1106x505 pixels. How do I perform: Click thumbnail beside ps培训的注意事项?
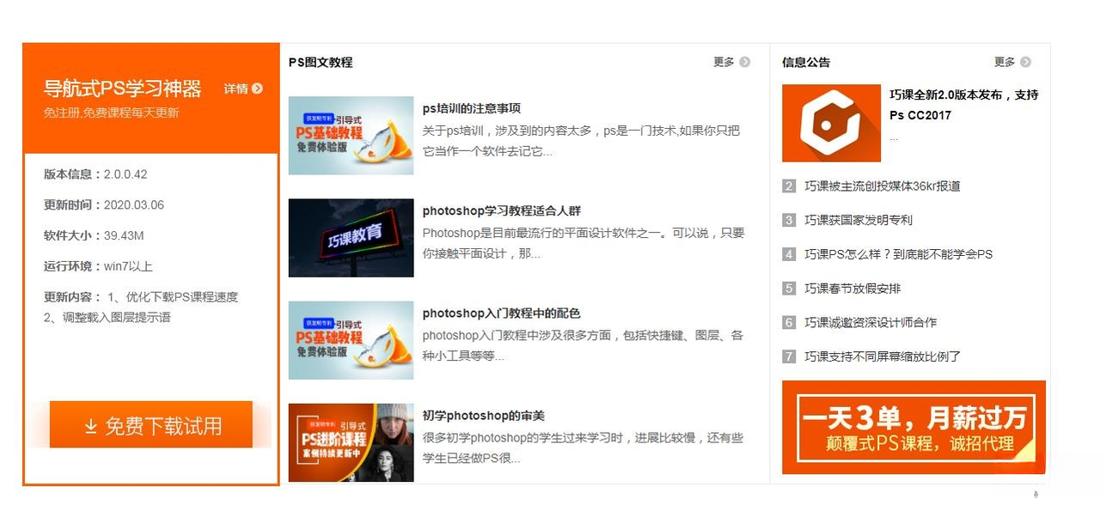tap(351, 136)
